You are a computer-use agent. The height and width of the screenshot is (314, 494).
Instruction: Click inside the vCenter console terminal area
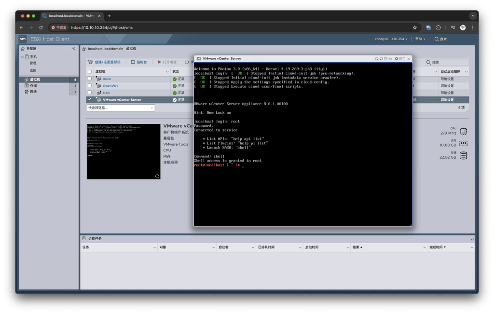coord(303,144)
